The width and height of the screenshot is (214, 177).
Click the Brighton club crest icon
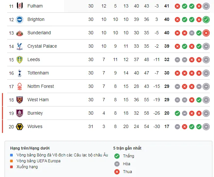(20, 19)
